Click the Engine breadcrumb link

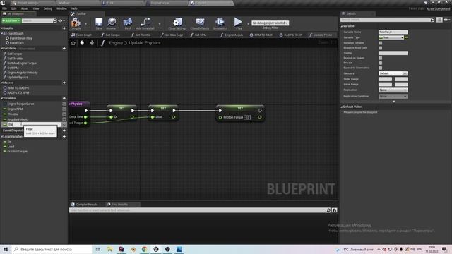116,43
